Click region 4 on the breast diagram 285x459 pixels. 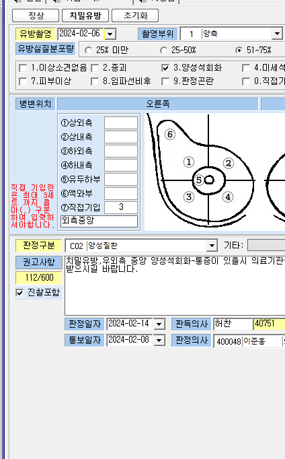[228, 197]
